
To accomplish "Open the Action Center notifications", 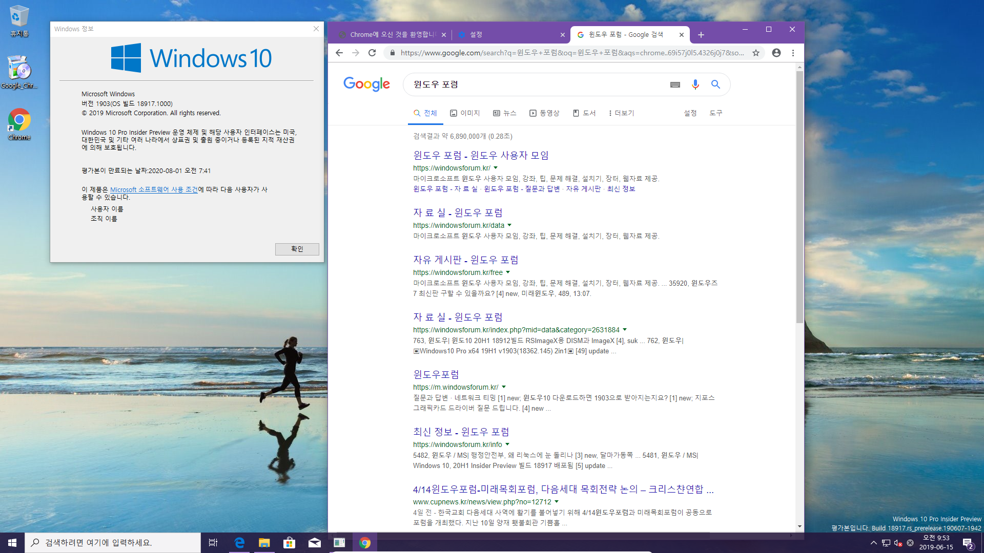I will pyautogui.click(x=968, y=543).
